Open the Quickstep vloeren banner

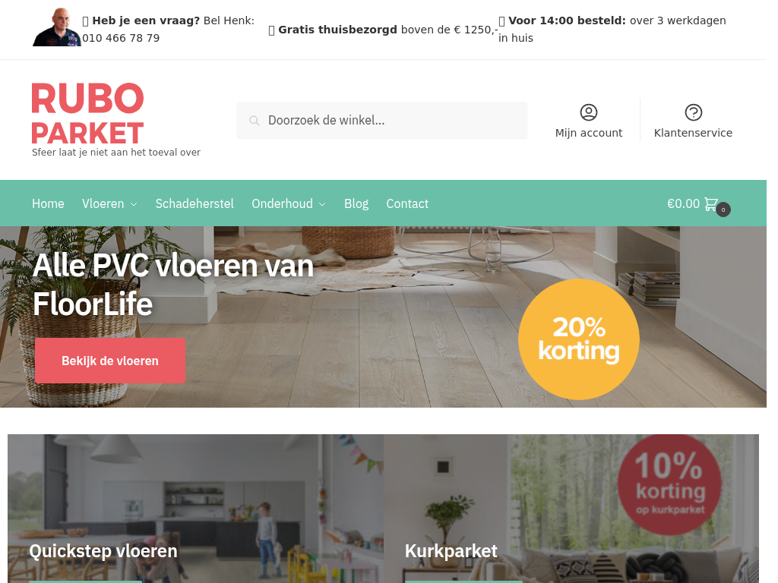pos(195,509)
